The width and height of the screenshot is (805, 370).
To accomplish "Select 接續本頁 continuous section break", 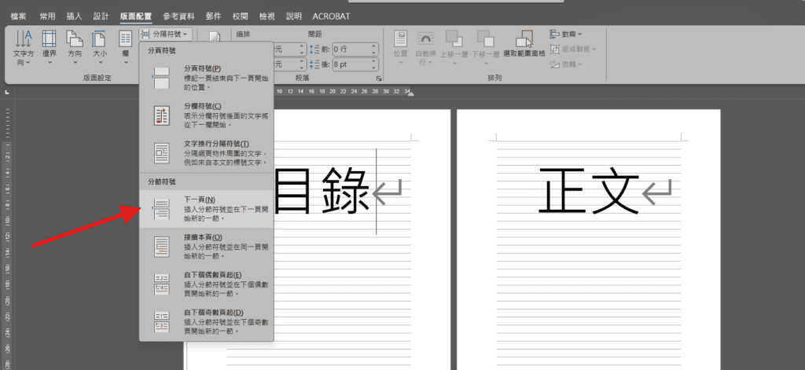I will coord(206,247).
